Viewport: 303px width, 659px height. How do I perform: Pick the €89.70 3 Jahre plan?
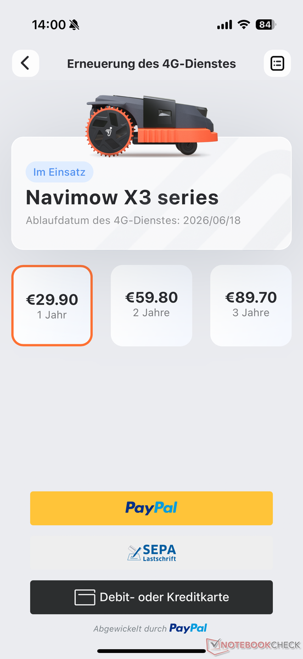click(x=251, y=305)
